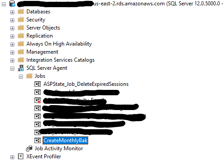The image size is (223, 161).
Task: Click the Job Activity Monitor icon
Action: (29, 148)
